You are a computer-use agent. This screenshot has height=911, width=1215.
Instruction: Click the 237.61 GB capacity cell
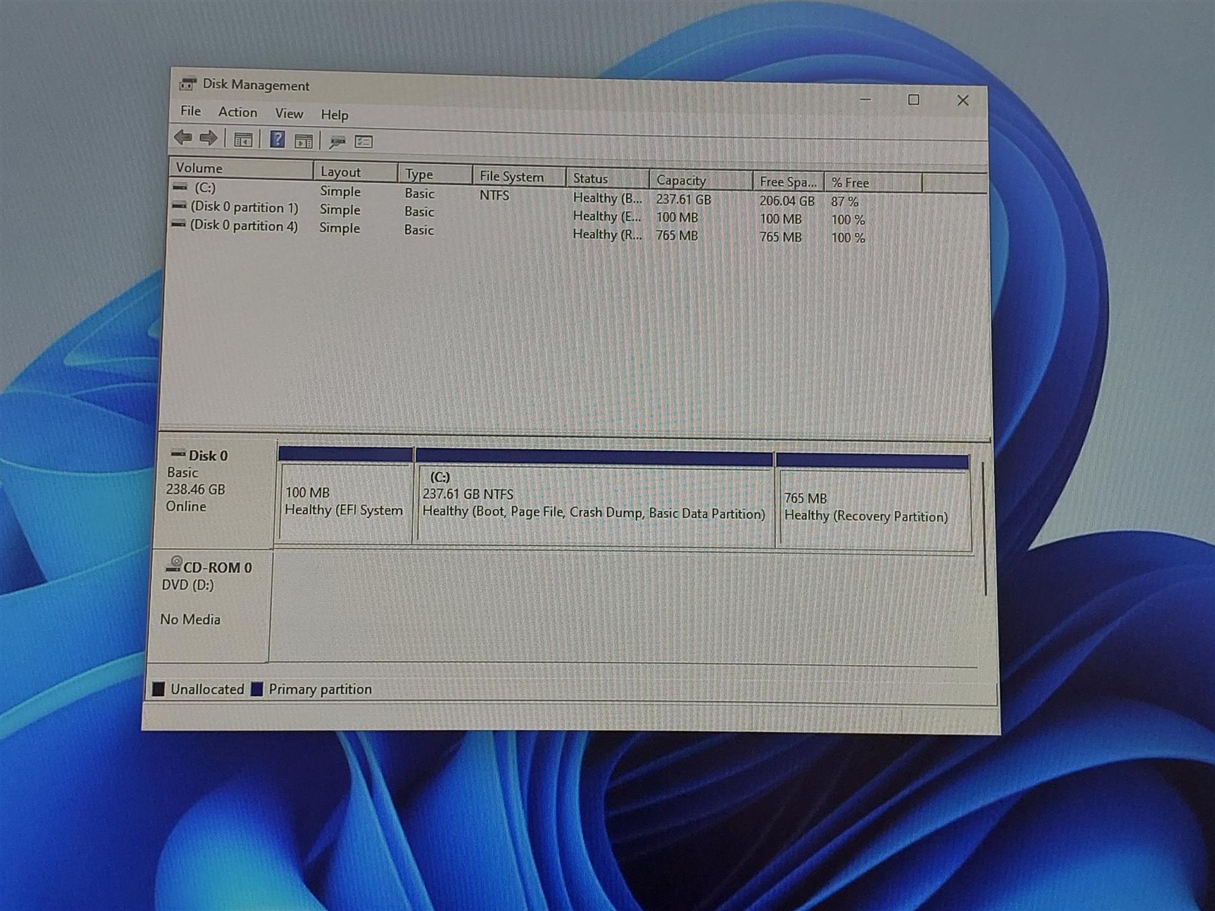[x=683, y=200]
